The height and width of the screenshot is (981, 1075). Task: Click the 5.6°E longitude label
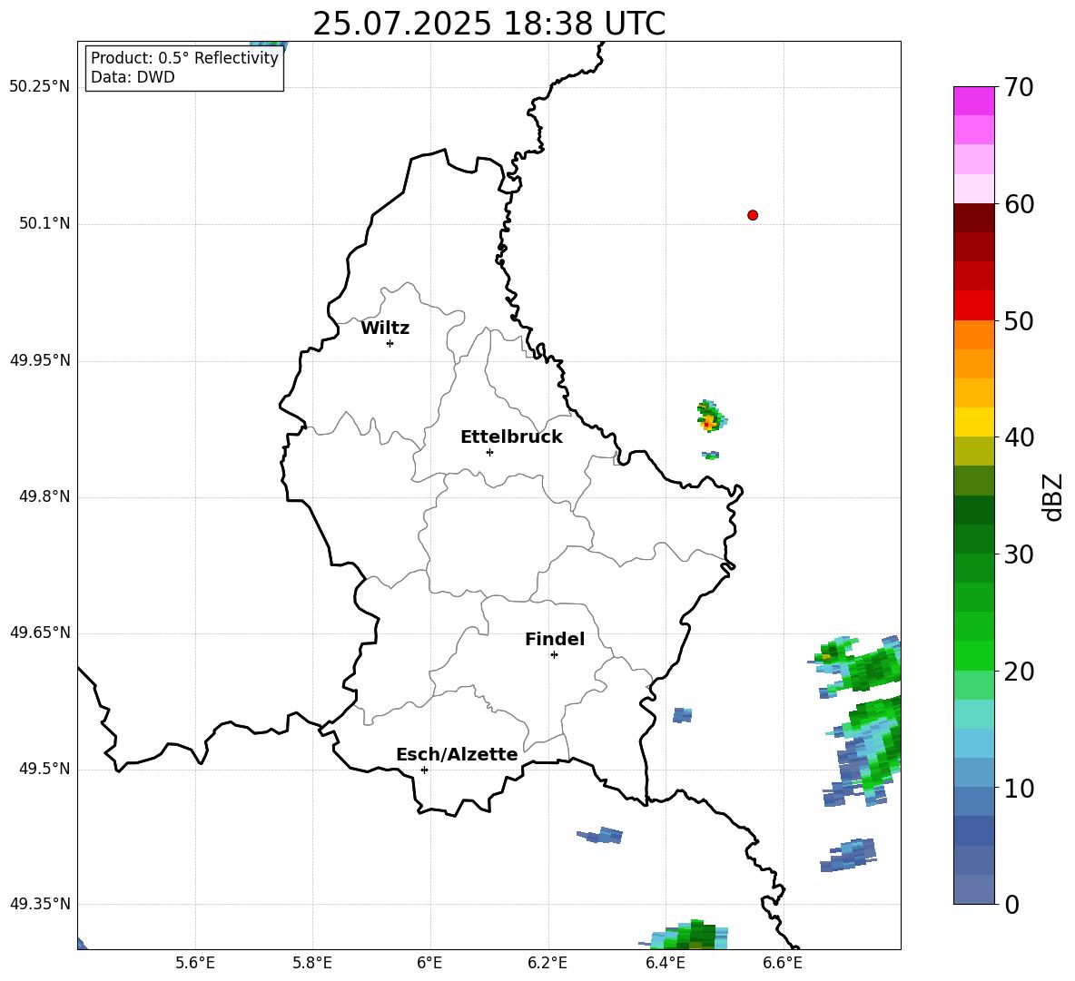[195, 963]
